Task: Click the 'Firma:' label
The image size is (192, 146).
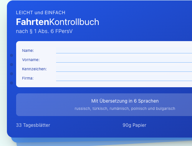Action: coord(28,78)
